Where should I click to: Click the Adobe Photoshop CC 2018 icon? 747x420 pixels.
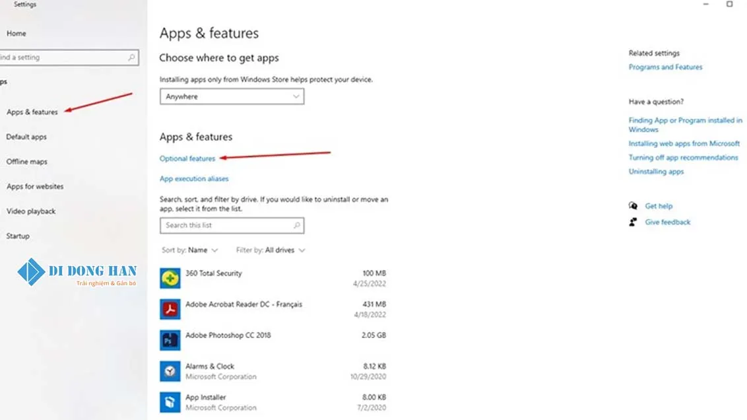170,340
